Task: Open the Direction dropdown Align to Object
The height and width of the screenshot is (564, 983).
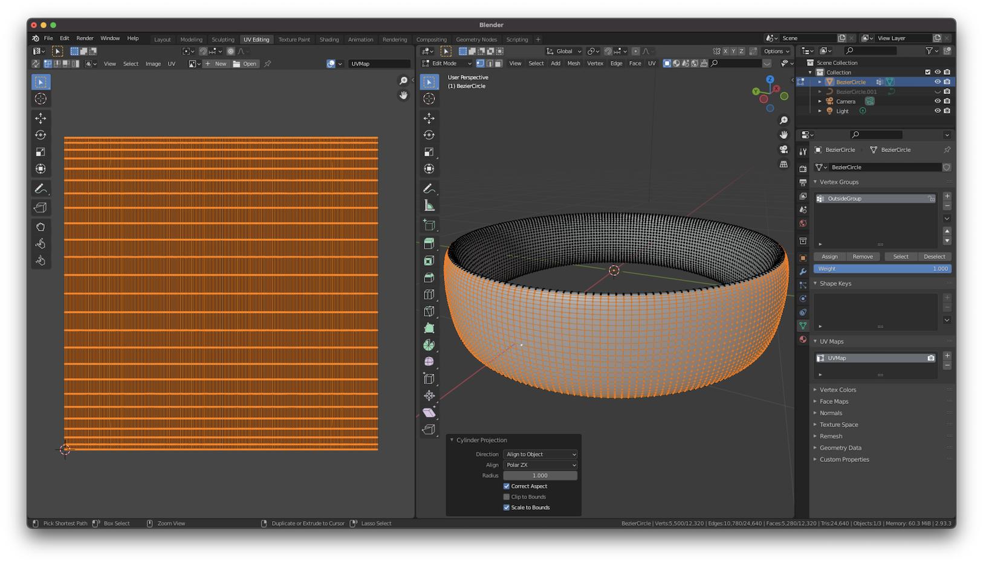Action: pos(540,454)
